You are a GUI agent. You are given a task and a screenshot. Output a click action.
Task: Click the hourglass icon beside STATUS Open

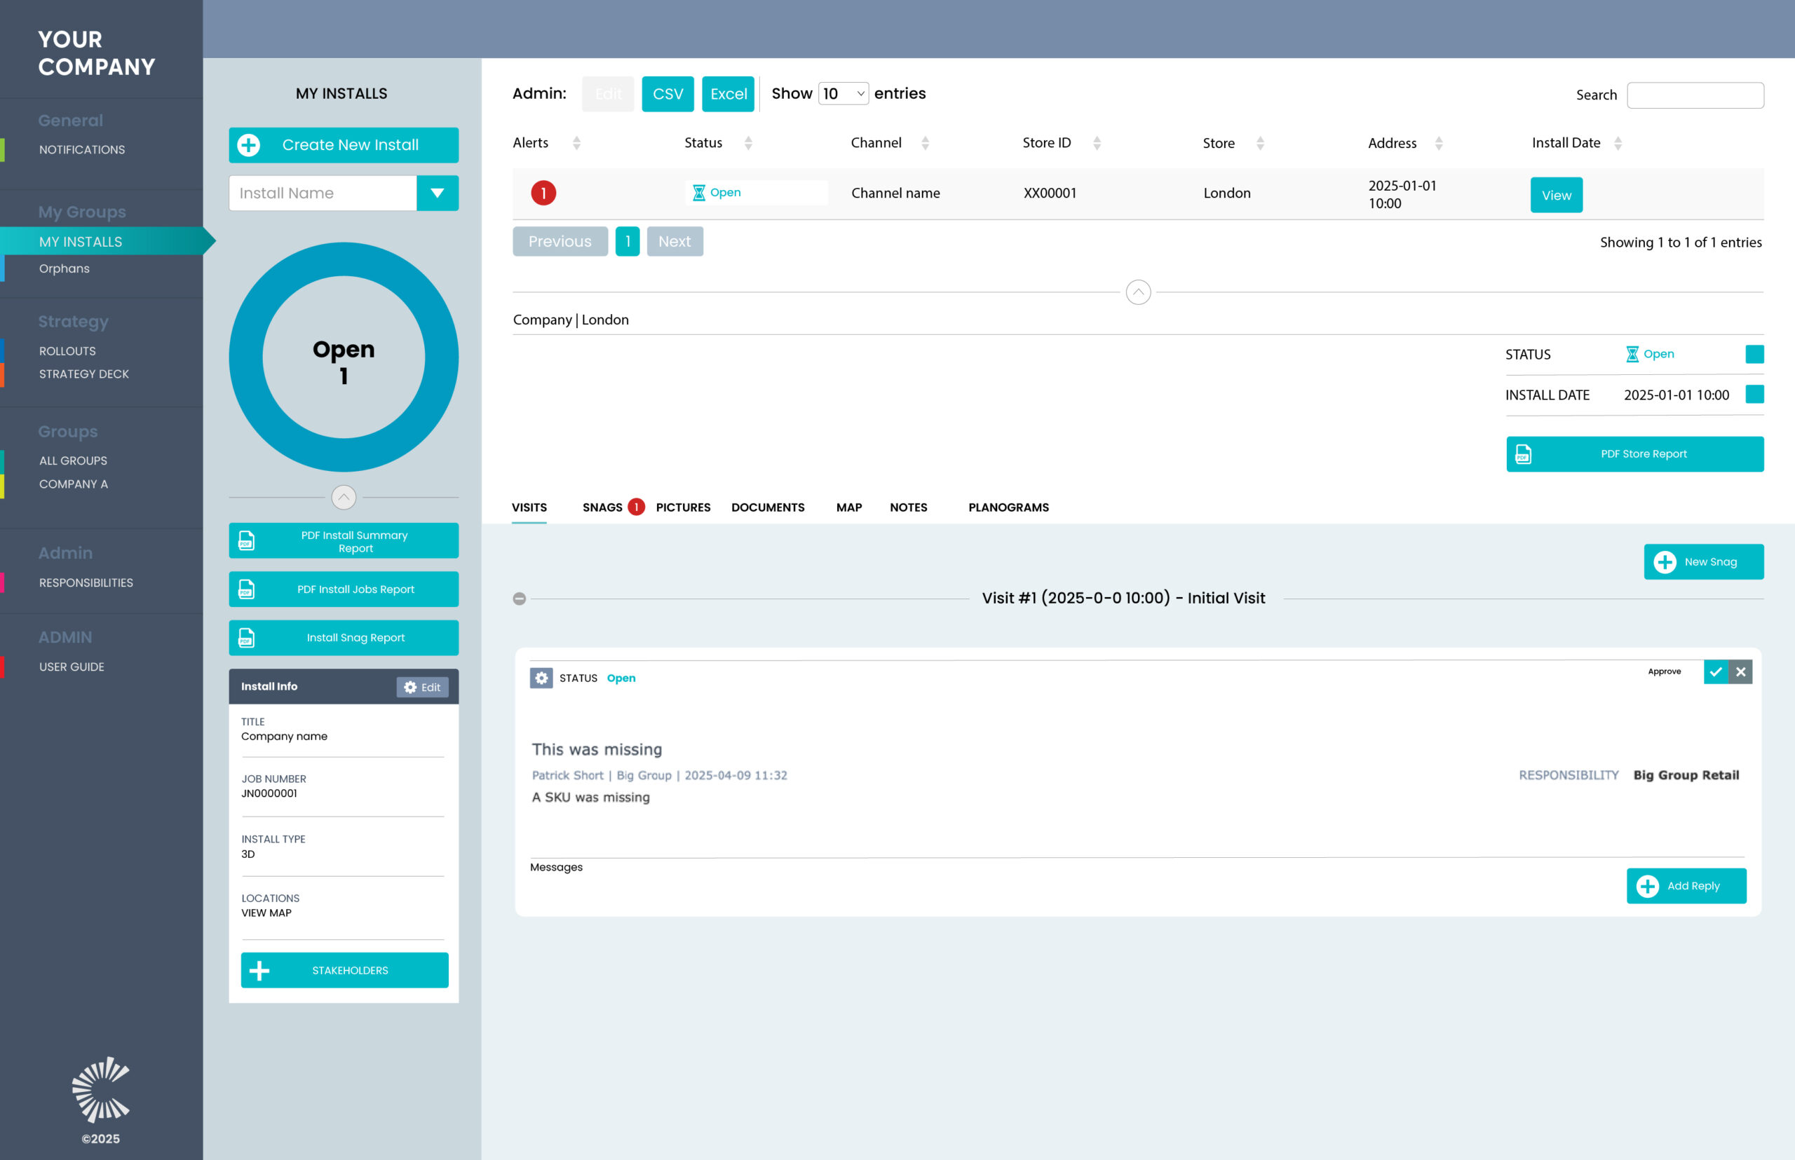pos(1632,354)
